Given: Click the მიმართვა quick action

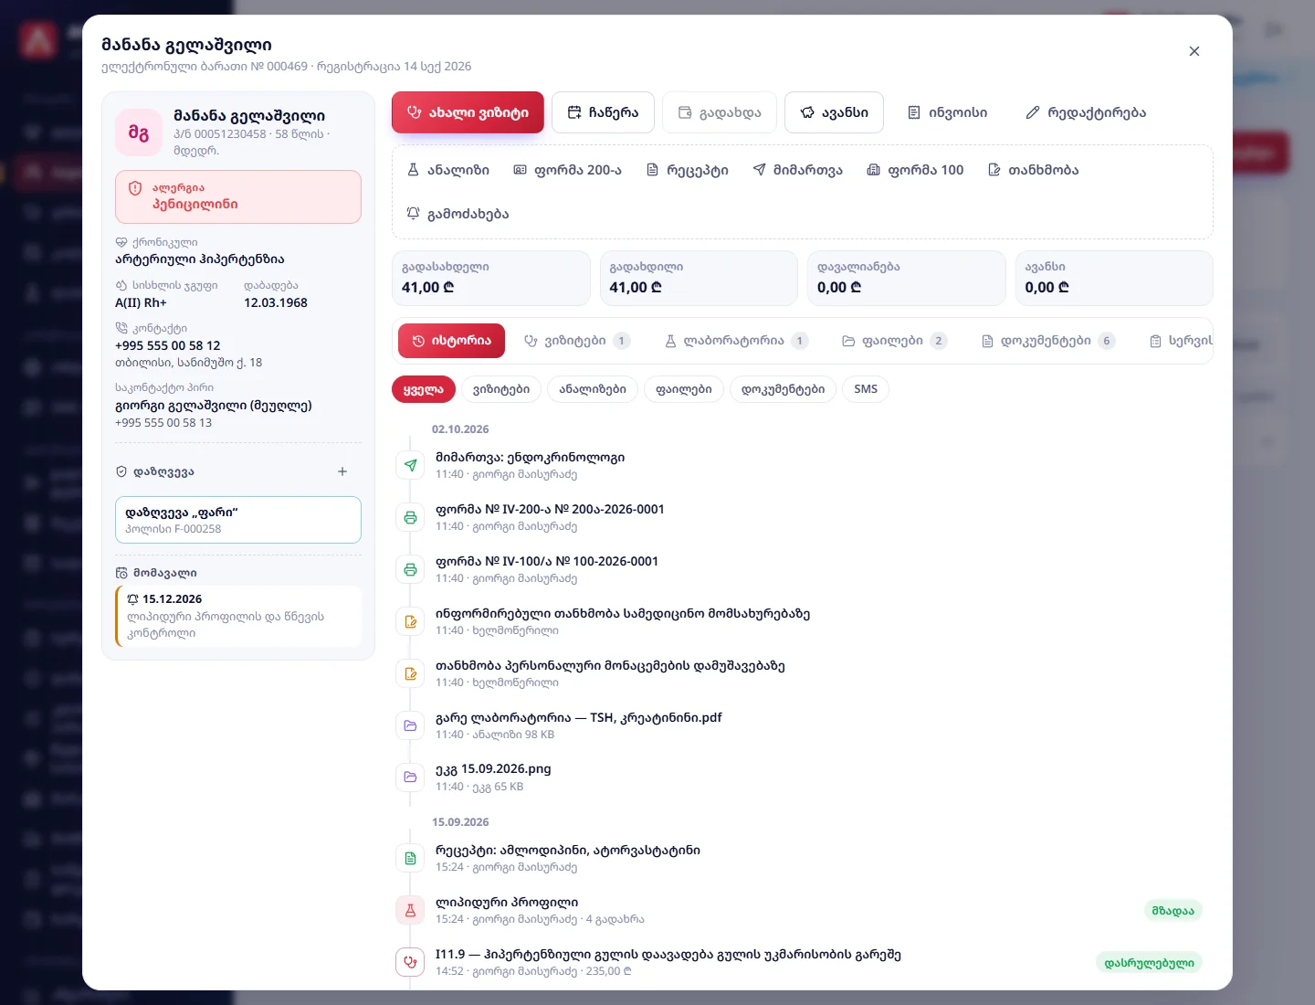Looking at the screenshot, I should (x=797, y=170).
